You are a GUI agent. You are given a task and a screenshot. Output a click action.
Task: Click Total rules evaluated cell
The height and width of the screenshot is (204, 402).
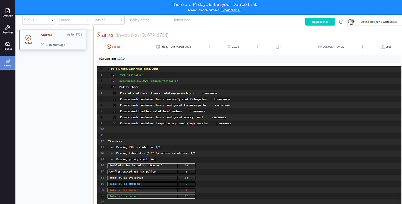143,178
